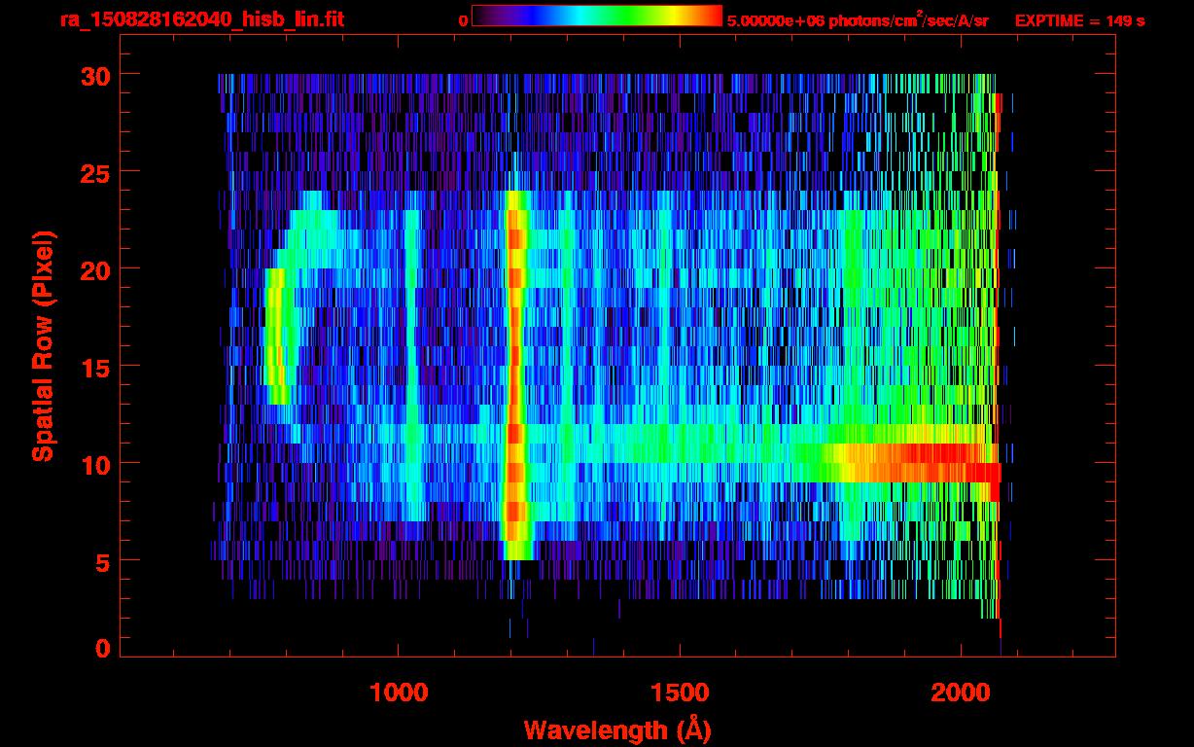
Task: Click the 5.00000e+06 photons/cm²/sec/A/sr label
Action: coord(858,19)
